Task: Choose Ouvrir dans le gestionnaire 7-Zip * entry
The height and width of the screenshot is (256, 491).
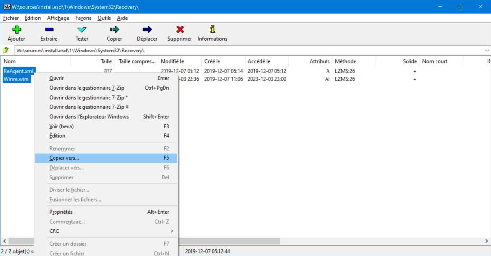Action: (x=106, y=97)
